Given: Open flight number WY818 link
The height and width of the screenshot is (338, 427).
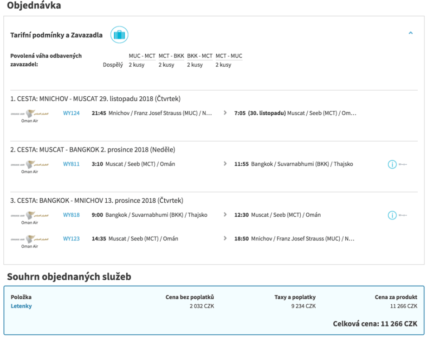Looking at the screenshot, I should pyautogui.click(x=71, y=215).
